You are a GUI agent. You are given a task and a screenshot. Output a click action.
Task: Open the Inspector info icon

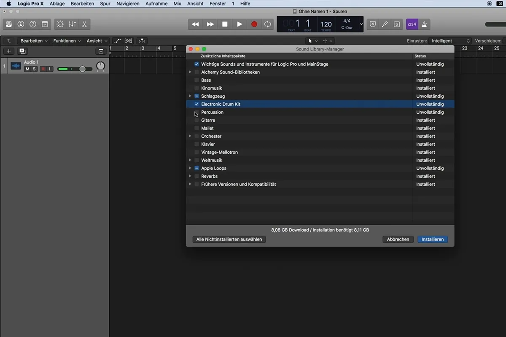tap(21, 24)
